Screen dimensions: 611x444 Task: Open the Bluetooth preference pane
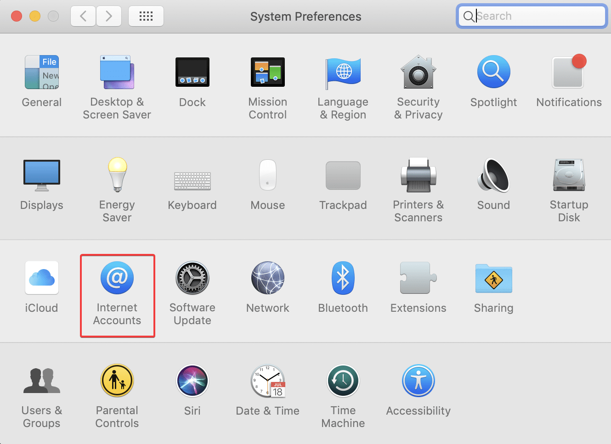(x=343, y=287)
